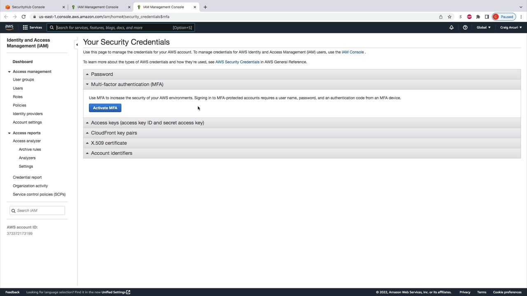The width and height of the screenshot is (527, 296).
Task: Click the AWS account ID number 373372173199
Action: (20, 234)
